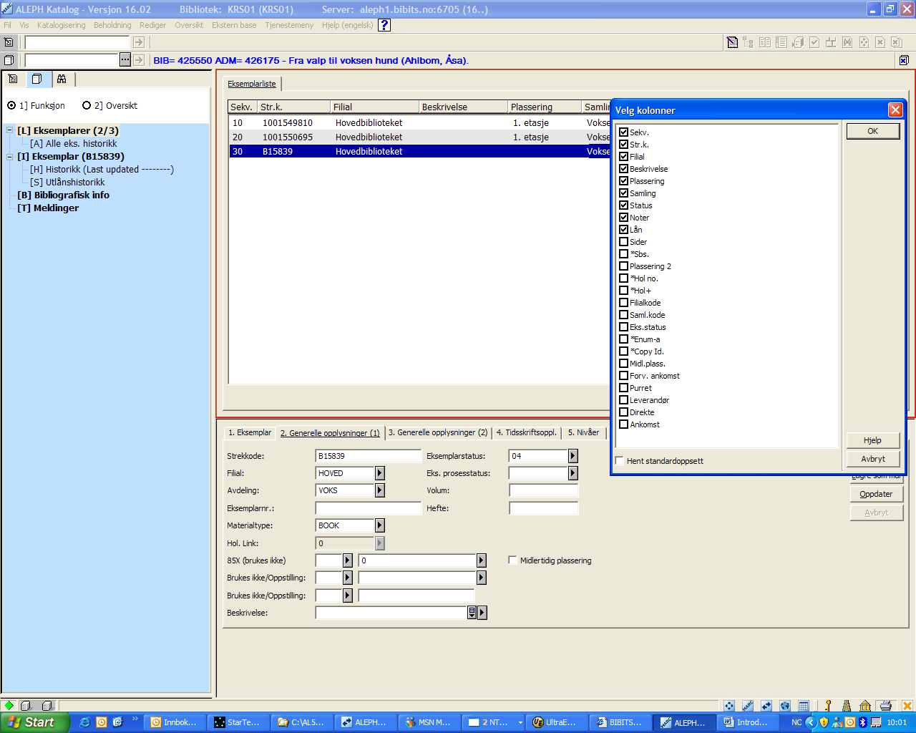The image size is (916, 733).
Task: Open the Materialtype BOOK dropdown arrow
Action: 380,525
